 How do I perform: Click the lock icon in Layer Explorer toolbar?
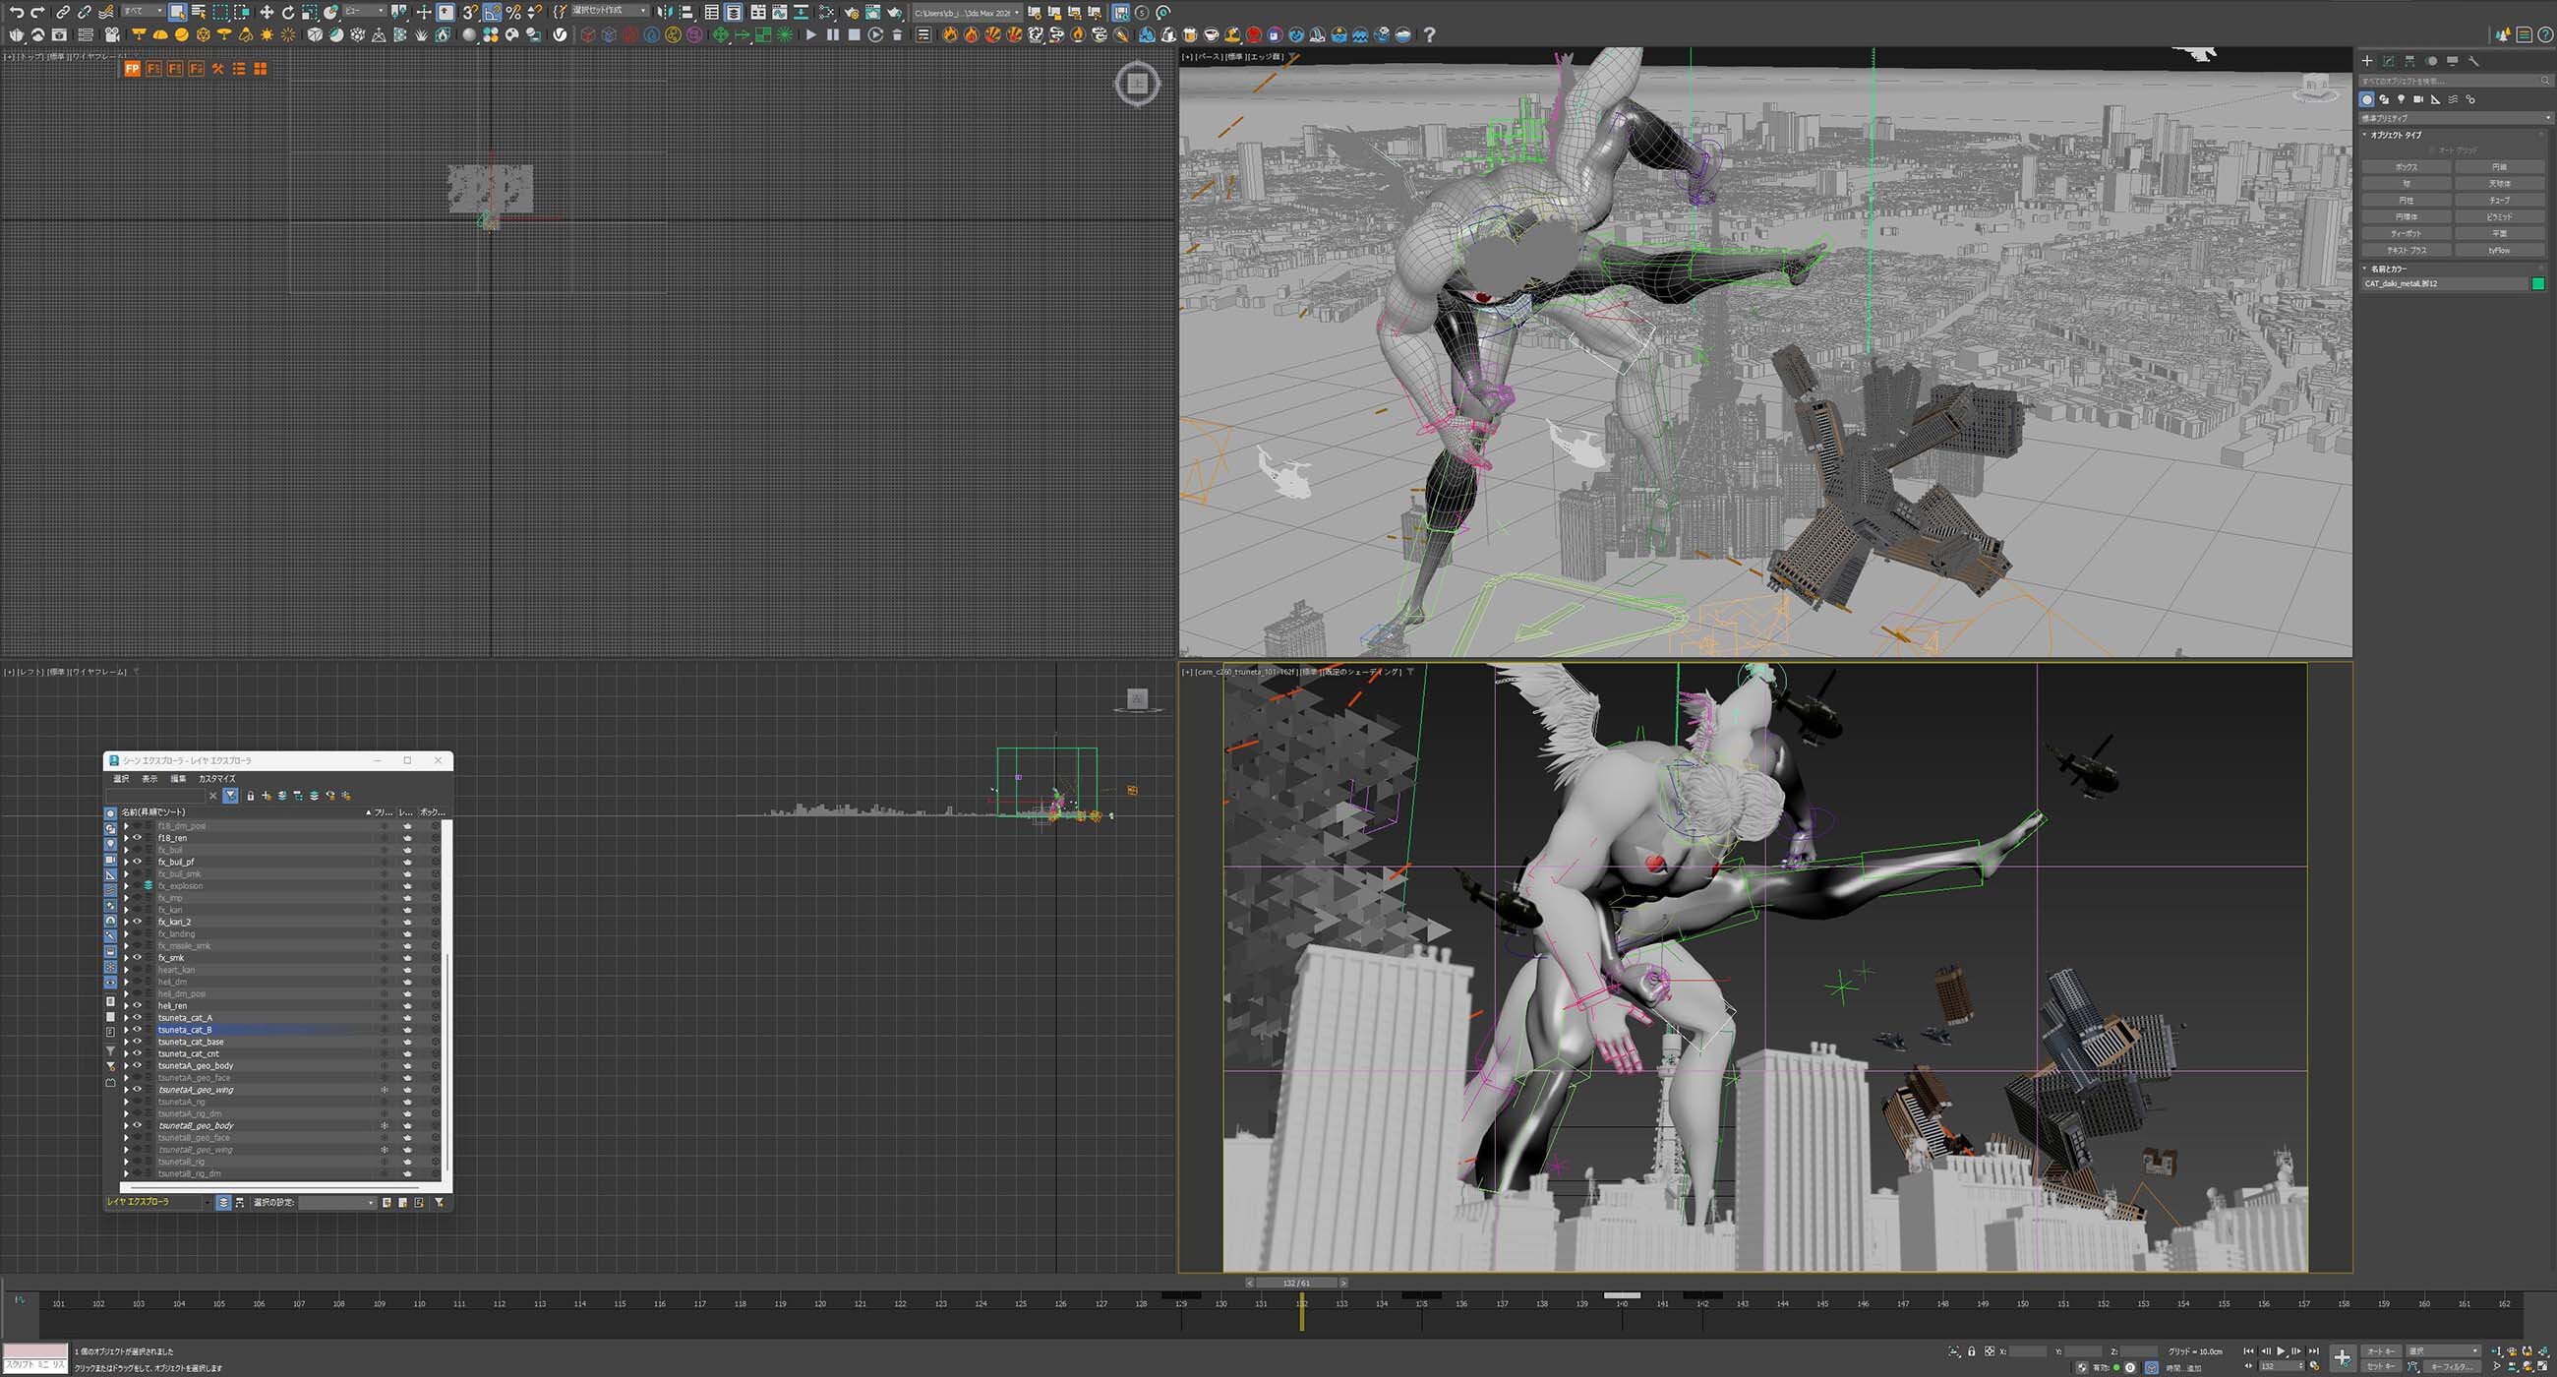tap(250, 797)
